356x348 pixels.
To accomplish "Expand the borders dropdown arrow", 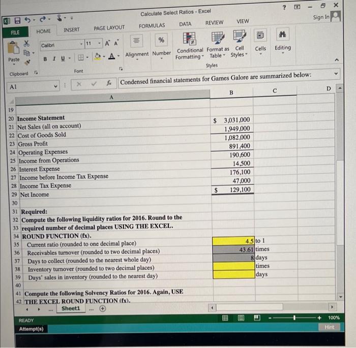I will [x=87, y=57].
